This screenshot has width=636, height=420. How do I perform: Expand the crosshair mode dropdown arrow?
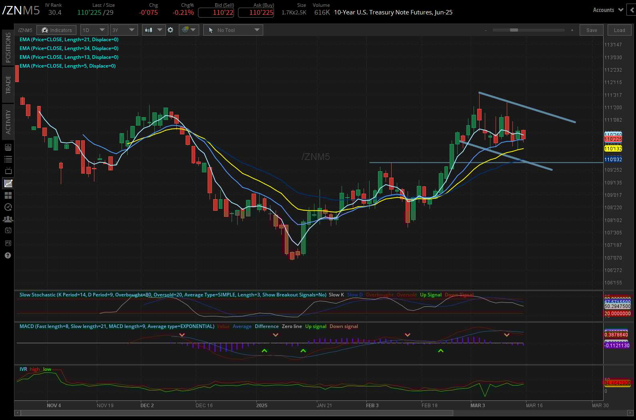[193, 30]
